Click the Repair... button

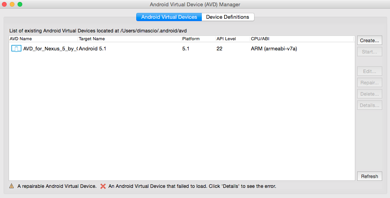click(x=369, y=83)
